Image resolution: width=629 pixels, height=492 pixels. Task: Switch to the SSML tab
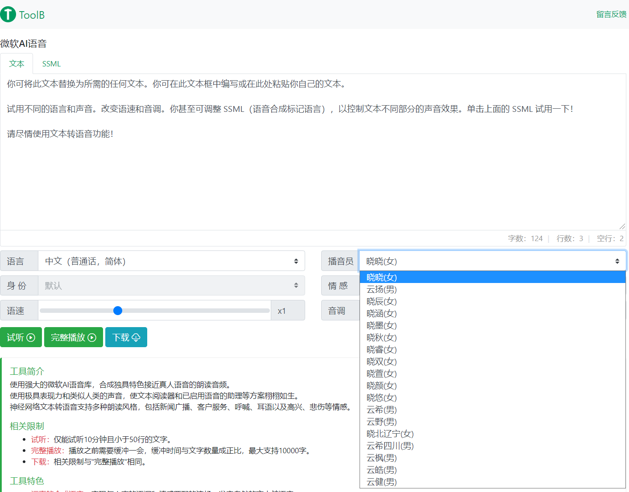point(51,63)
